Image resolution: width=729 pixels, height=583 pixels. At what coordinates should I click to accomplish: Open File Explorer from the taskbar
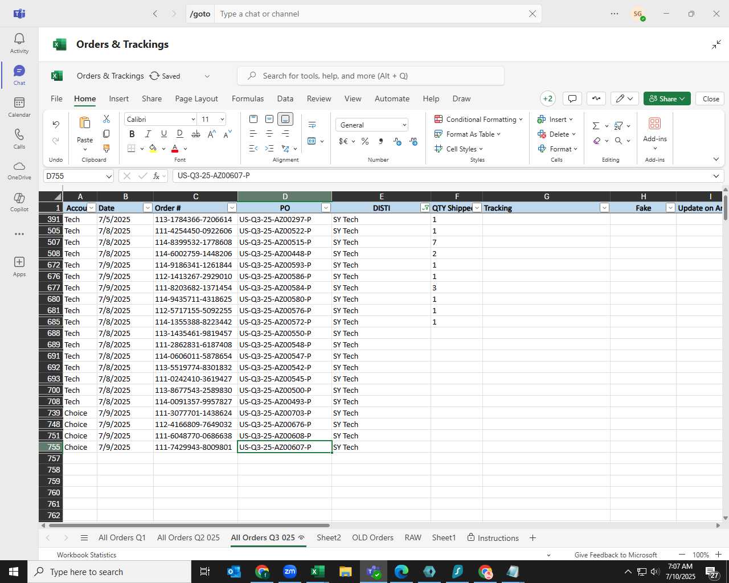click(x=345, y=572)
